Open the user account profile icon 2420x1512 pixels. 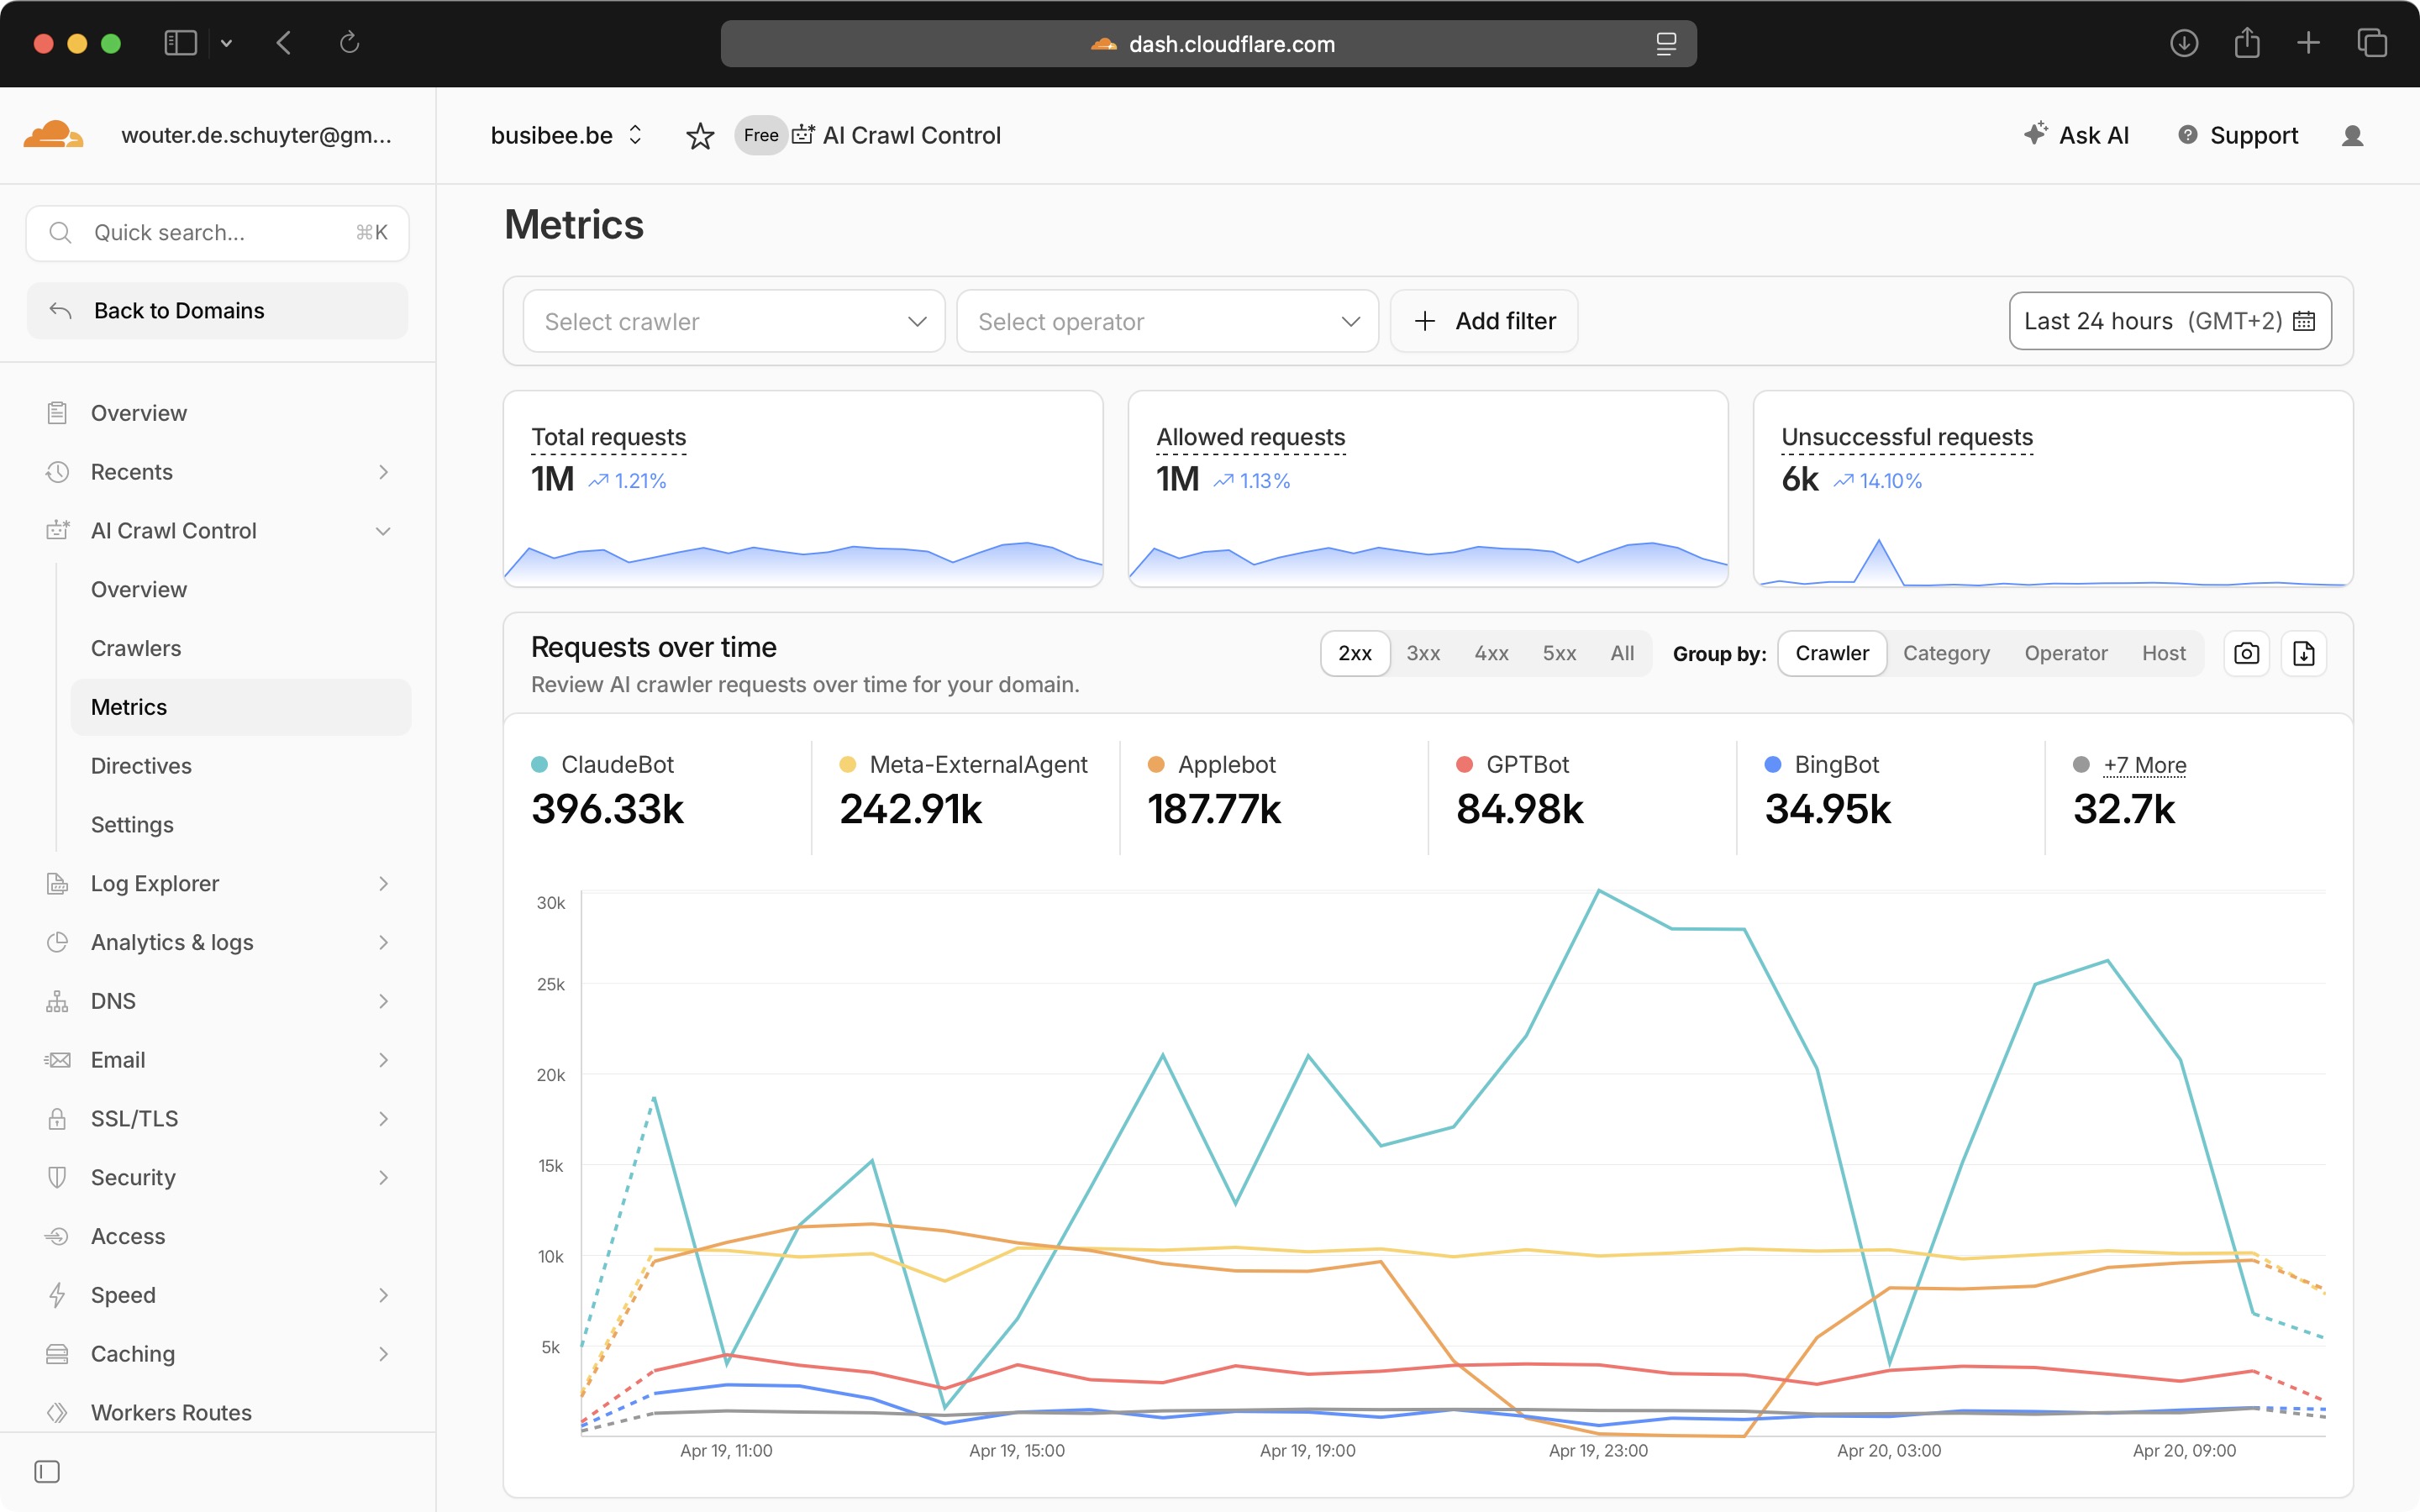(x=2352, y=136)
